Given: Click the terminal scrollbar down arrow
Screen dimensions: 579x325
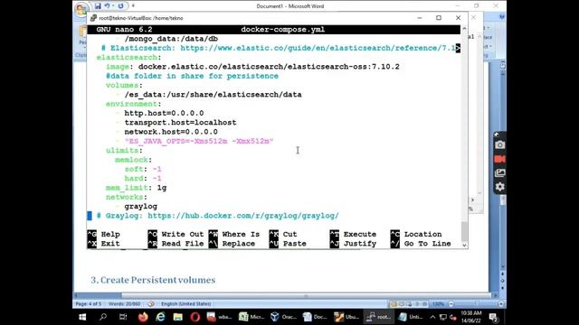Looking at the screenshot, I should [464, 245].
